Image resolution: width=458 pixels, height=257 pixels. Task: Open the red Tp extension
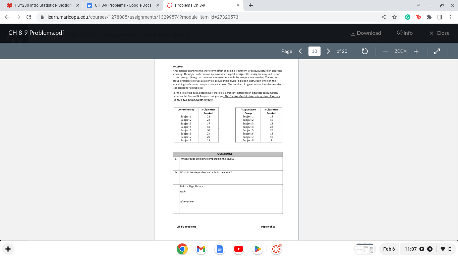[x=418, y=17]
